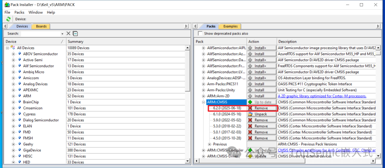Collapse the ARM::CMSIS pack node
Screen dimensions: 385x168
(x=204, y=102)
